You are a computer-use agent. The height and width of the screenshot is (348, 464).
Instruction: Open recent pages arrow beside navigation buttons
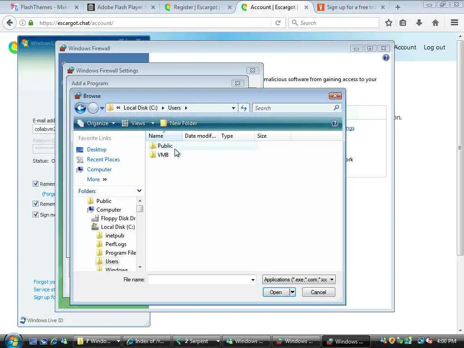102,108
